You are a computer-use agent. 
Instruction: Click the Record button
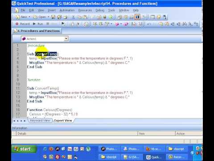23,24
